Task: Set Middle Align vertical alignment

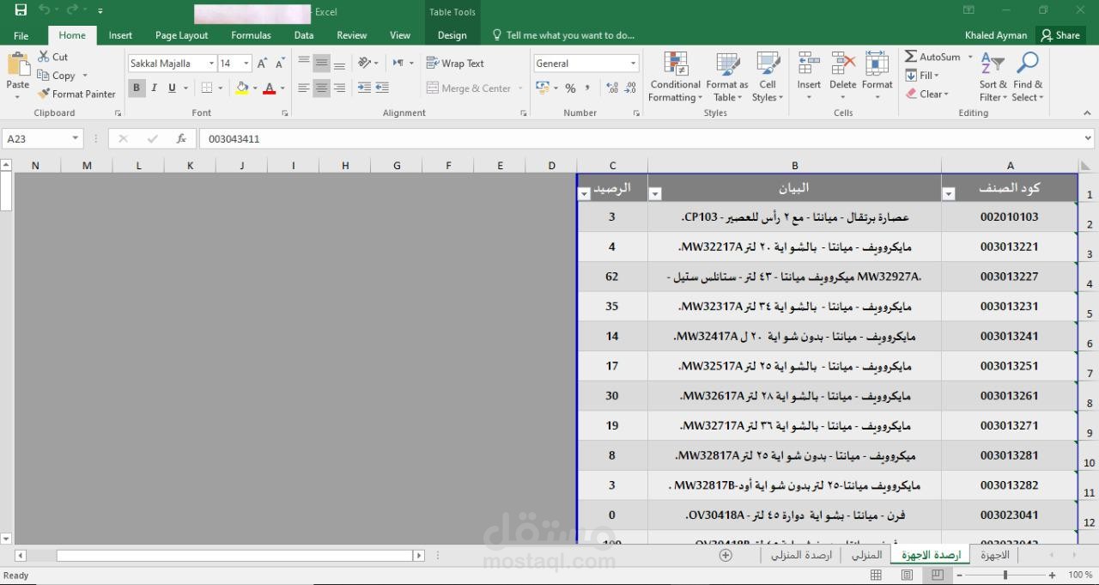Action: [321, 64]
